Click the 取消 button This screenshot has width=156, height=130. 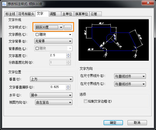[137, 123]
